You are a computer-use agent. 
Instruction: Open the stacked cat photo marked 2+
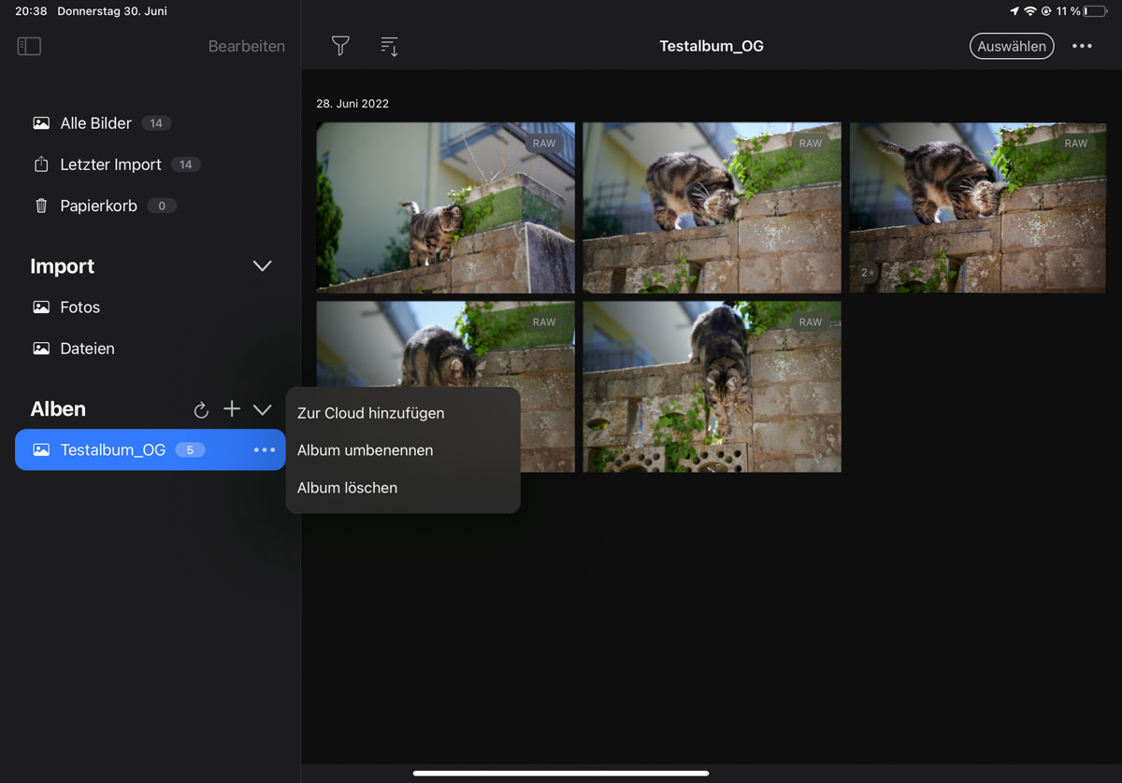tap(977, 207)
